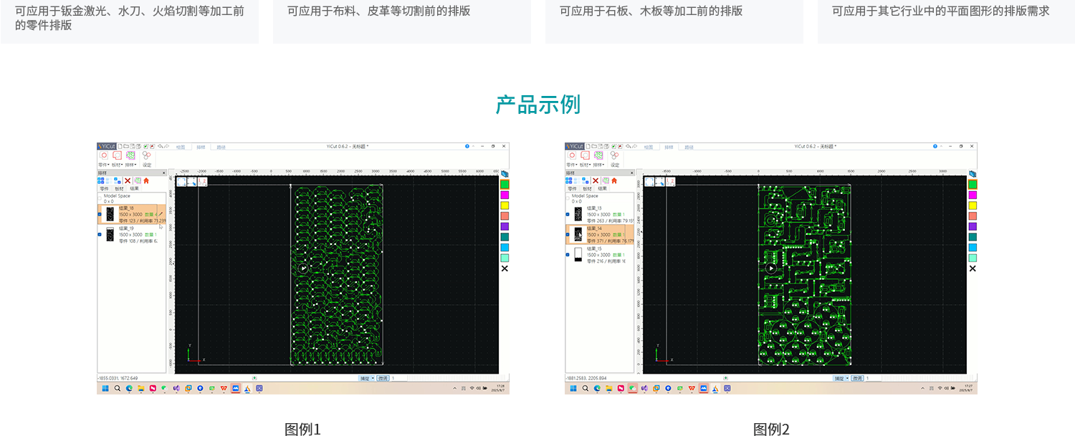Open Windows Start menu in 图例1 taskbar
Image resolution: width=1075 pixels, height=436 pixels.
pos(105,388)
